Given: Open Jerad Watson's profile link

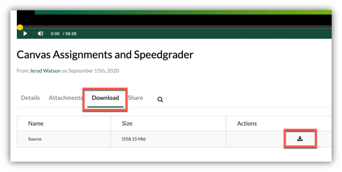Looking at the screenshot, I should click(45, 71).
